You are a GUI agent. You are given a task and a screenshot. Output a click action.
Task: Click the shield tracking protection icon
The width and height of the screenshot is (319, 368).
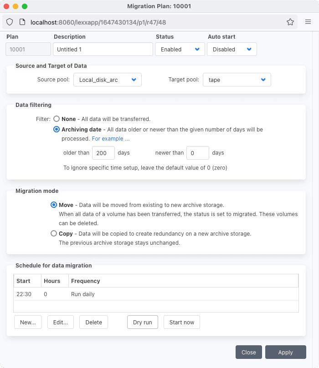pos(10,22)
